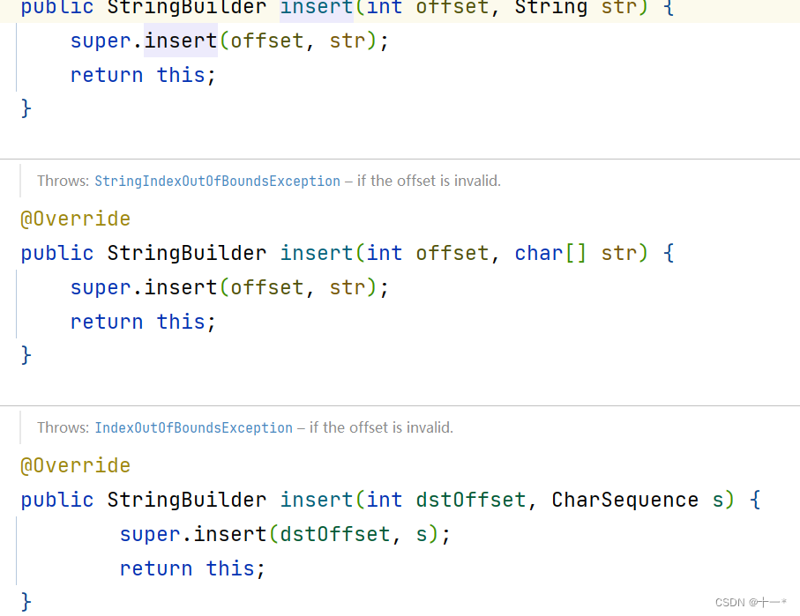Click 'return this;' in the CharSequence insert method
Image resolution: width=800 pixels, height=616 pixels.
pyautogui.click(x=193, y=568)
